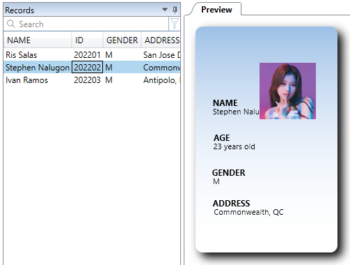Click the profile photo on the card
Viewport: 350px width, 265px height.
287,91
